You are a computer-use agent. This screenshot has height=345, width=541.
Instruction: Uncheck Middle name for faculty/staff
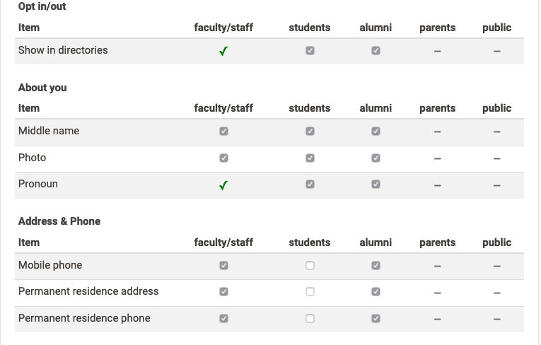coord(223,131)
